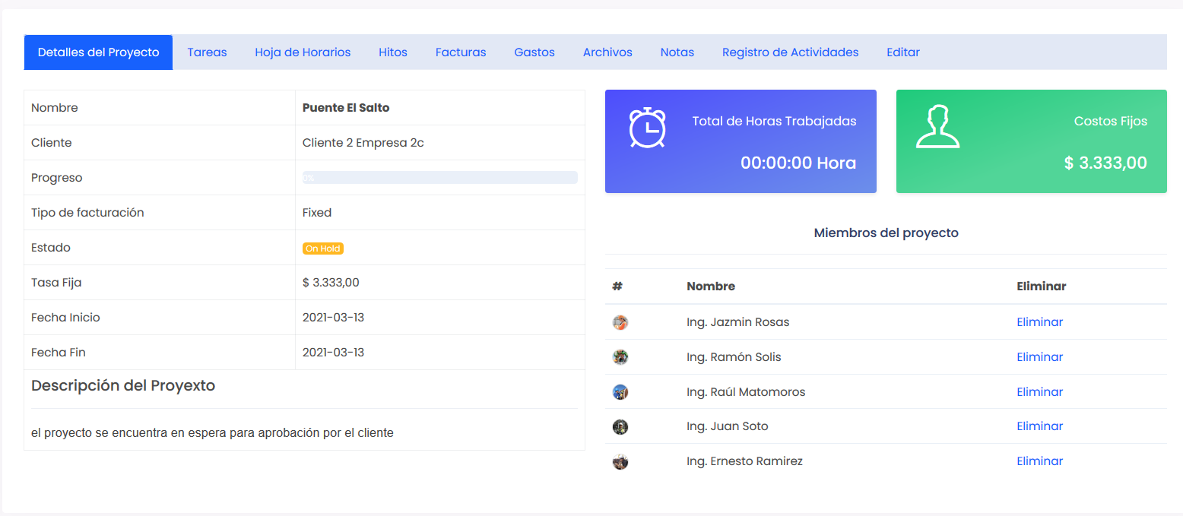Click the user silhouette icon on Costos Fijos card
This screenshot has width=1183, height=516.
(x=937, y=127)
